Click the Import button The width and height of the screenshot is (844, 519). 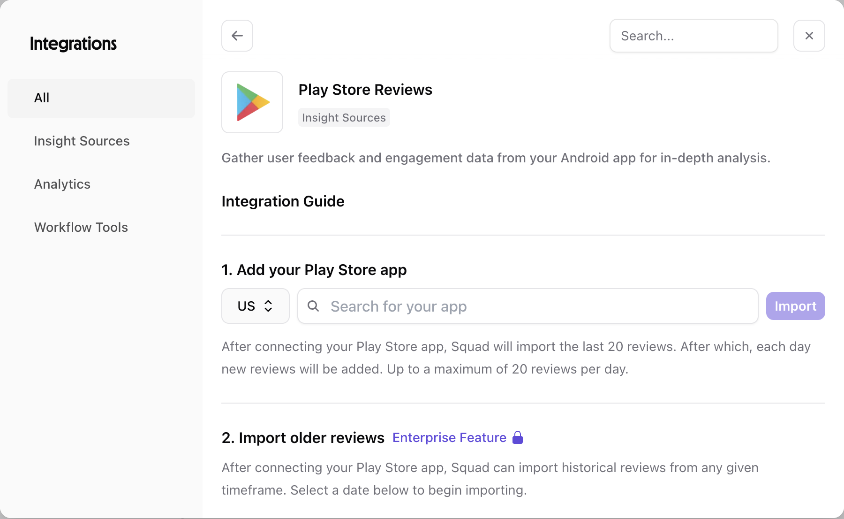pos(796,306)
